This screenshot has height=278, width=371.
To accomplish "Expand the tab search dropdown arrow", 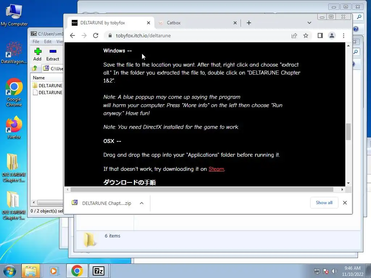I will point(309,23).
